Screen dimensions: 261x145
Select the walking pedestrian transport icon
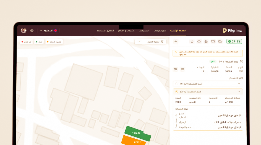[192, 41]
